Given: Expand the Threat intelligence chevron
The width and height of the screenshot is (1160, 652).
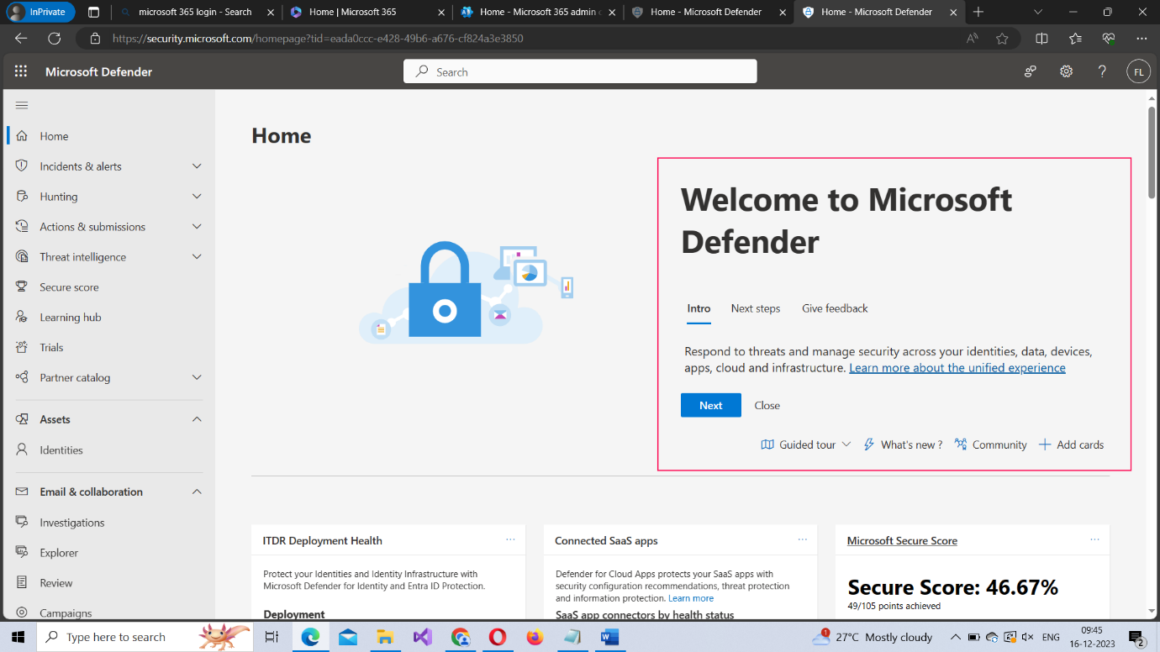Looking at the screenshot, I should coord(197,257).
